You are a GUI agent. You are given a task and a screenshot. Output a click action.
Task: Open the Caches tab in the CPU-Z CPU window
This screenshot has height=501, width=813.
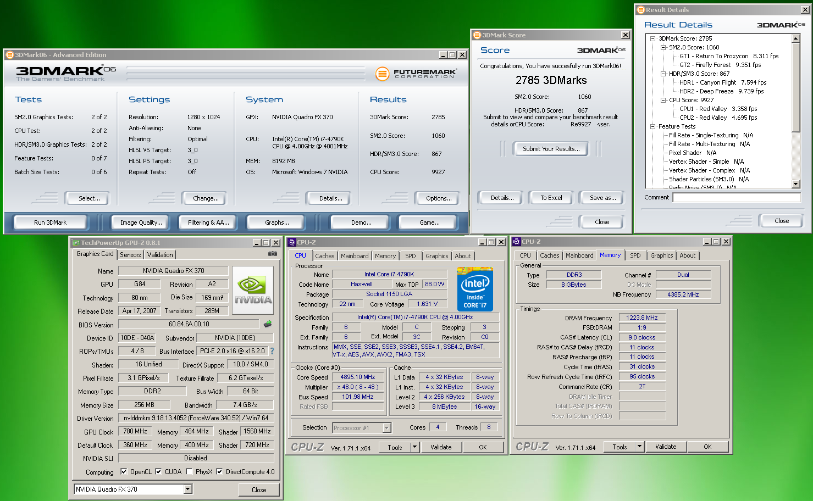pyautogui.click(x=325, y=256)
